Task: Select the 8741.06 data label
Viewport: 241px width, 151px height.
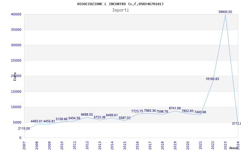Action: [x=175, y=108]
